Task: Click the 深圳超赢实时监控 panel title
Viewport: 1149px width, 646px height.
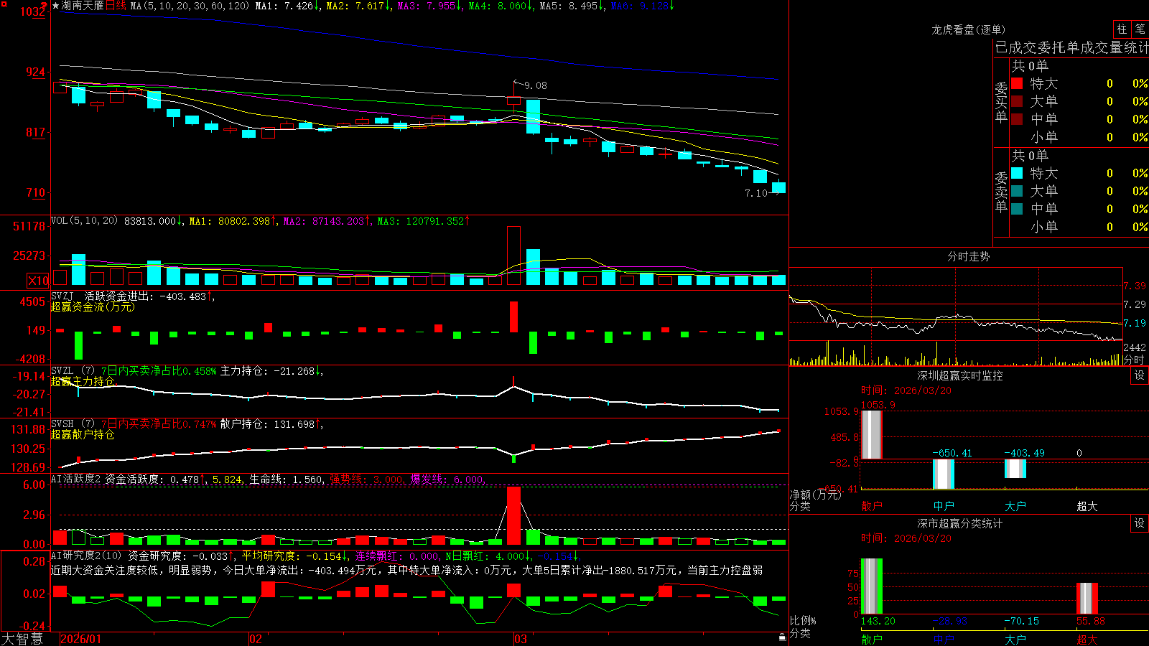Action: (959, 375)
